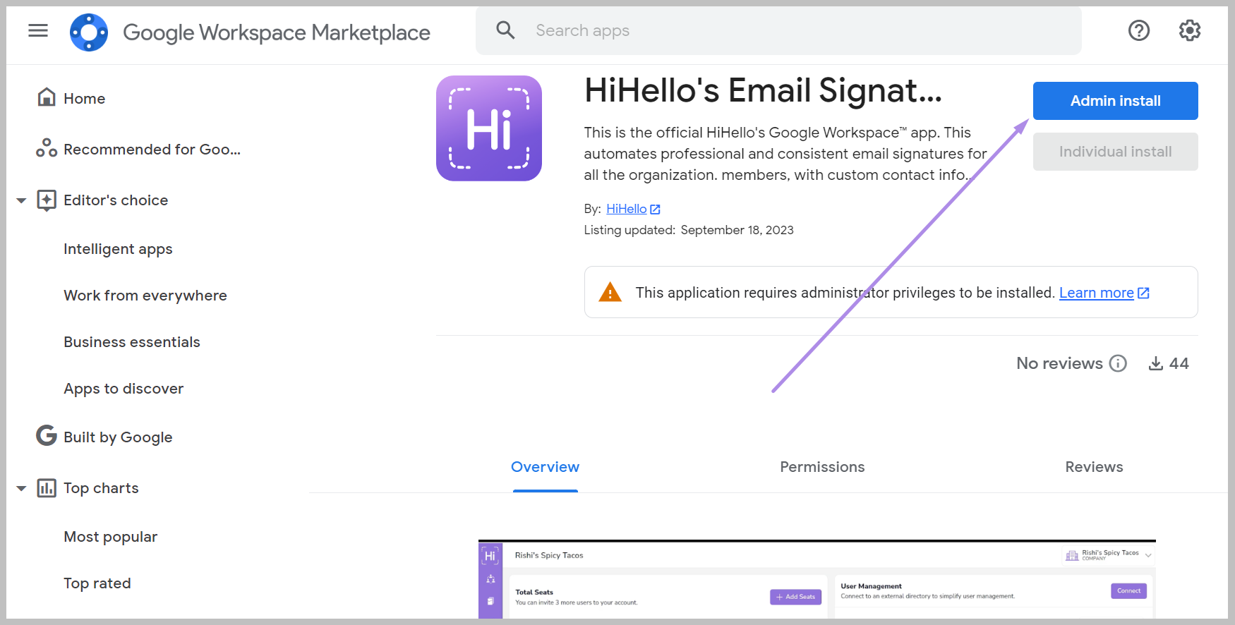The width and height of the screenshot is (1235, 625).
Task: Switch to the Reviews tab
Action: (x=1094, y=467)
